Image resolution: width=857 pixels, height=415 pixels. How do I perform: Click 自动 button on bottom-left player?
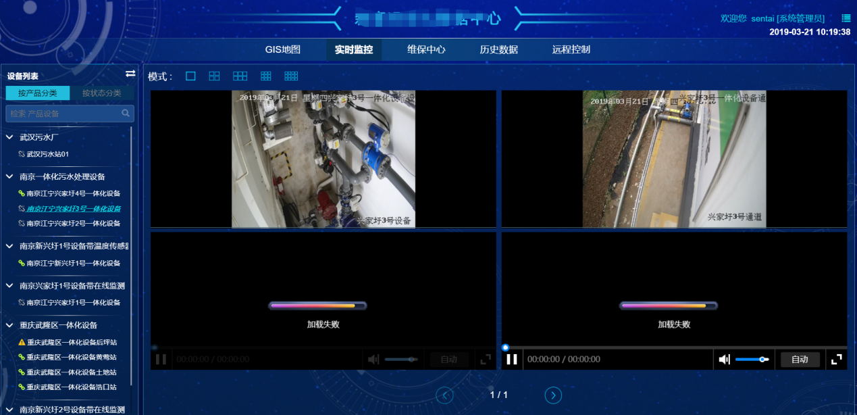pos(449,360)
